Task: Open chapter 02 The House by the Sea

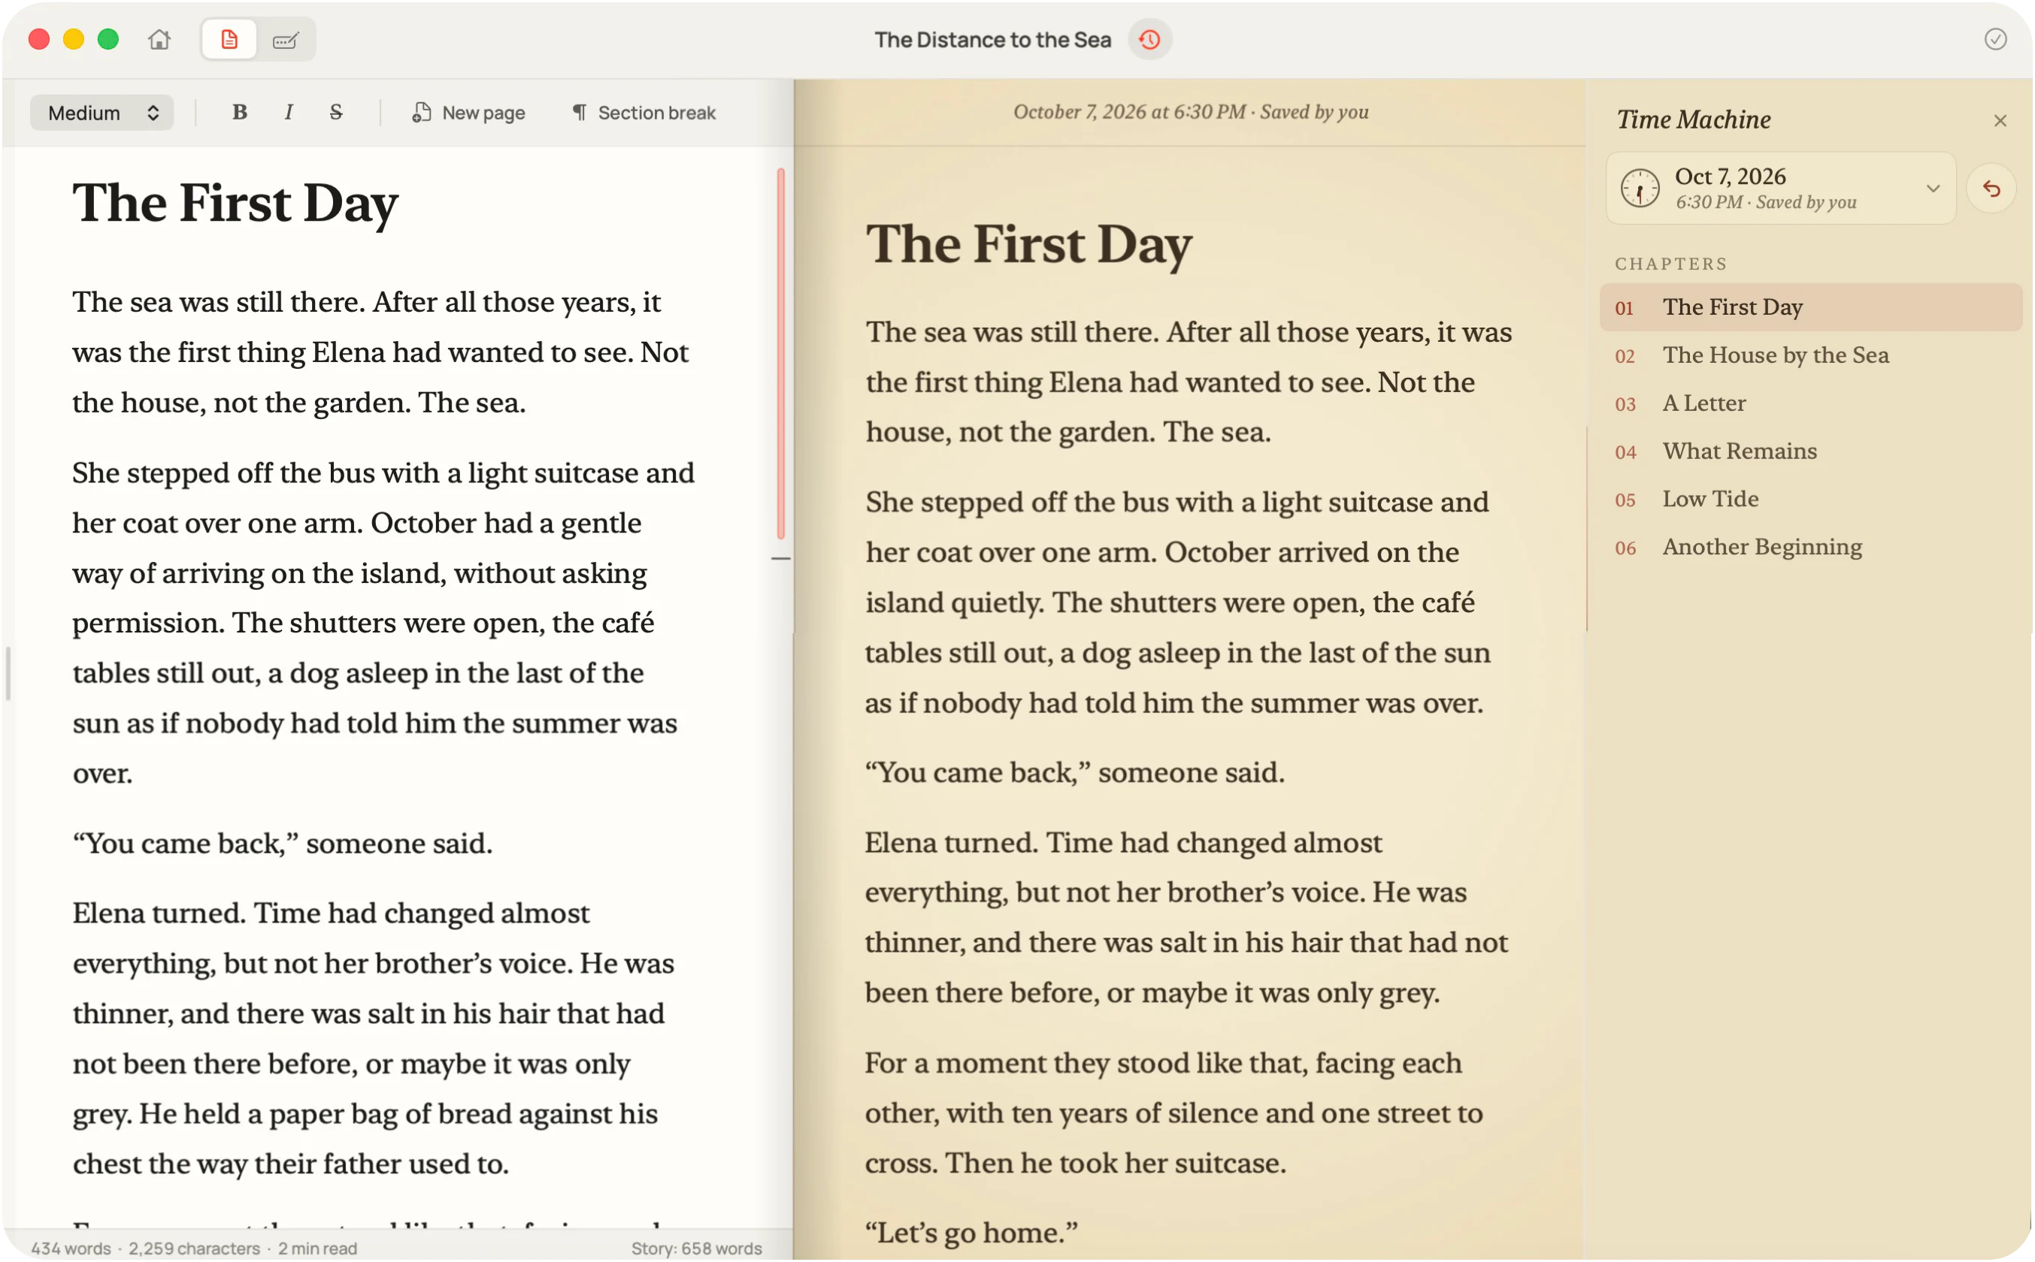Action: [1809, 355]
